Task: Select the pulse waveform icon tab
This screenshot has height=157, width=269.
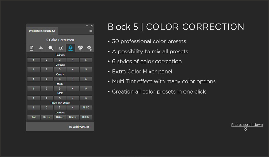Action: 41,48
